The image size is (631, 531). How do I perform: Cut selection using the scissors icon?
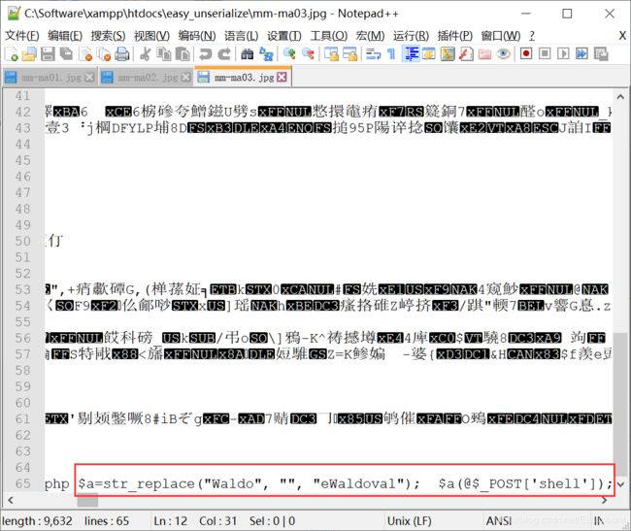click(145, 54)
